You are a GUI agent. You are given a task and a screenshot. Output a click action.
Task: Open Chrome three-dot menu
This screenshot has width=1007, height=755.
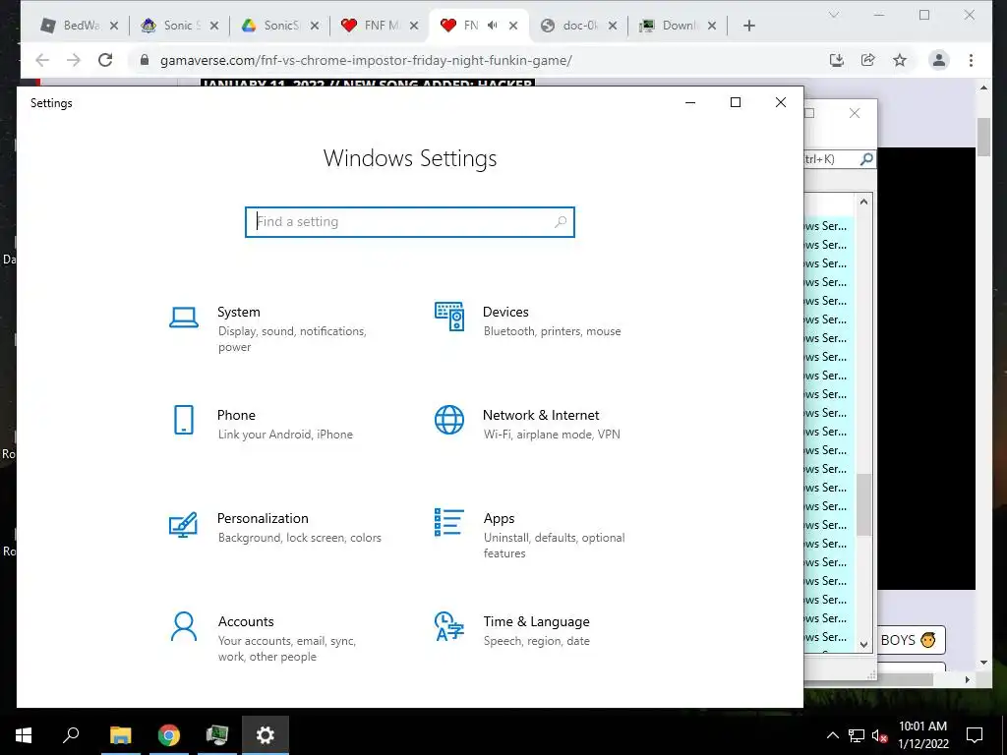pos(971,60)
